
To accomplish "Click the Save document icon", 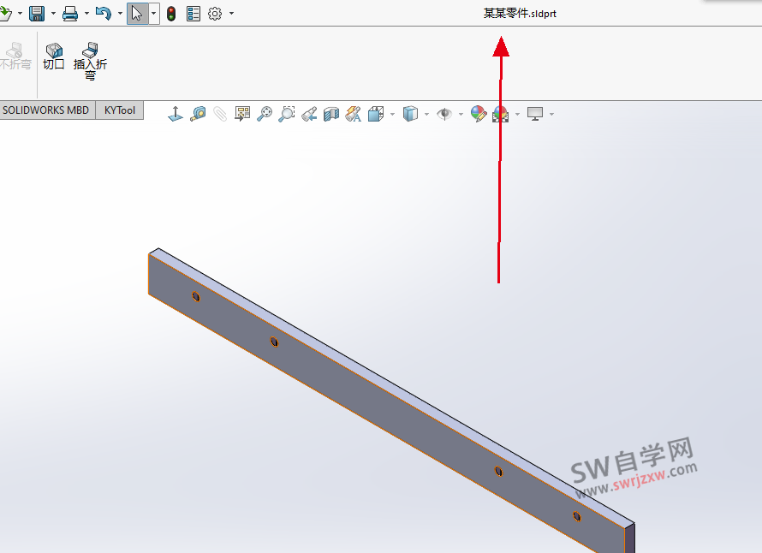I will coord(36,13).
